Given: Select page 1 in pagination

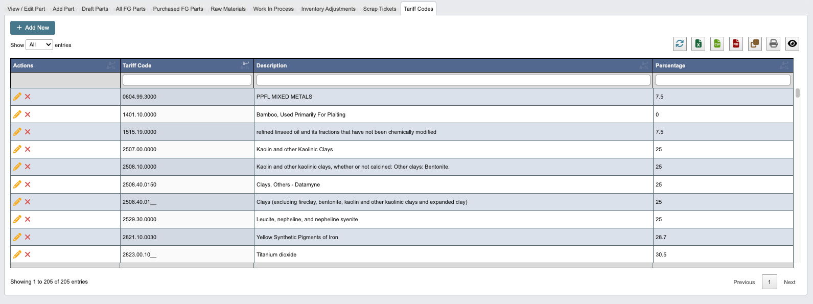Looking at the screenshot, I should (x=770, y=282).
